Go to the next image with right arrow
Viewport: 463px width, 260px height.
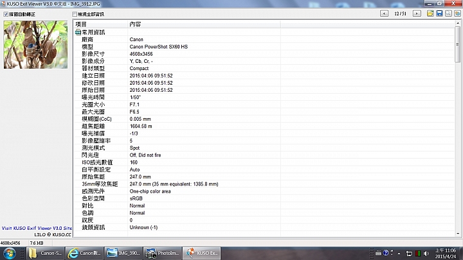417,13
